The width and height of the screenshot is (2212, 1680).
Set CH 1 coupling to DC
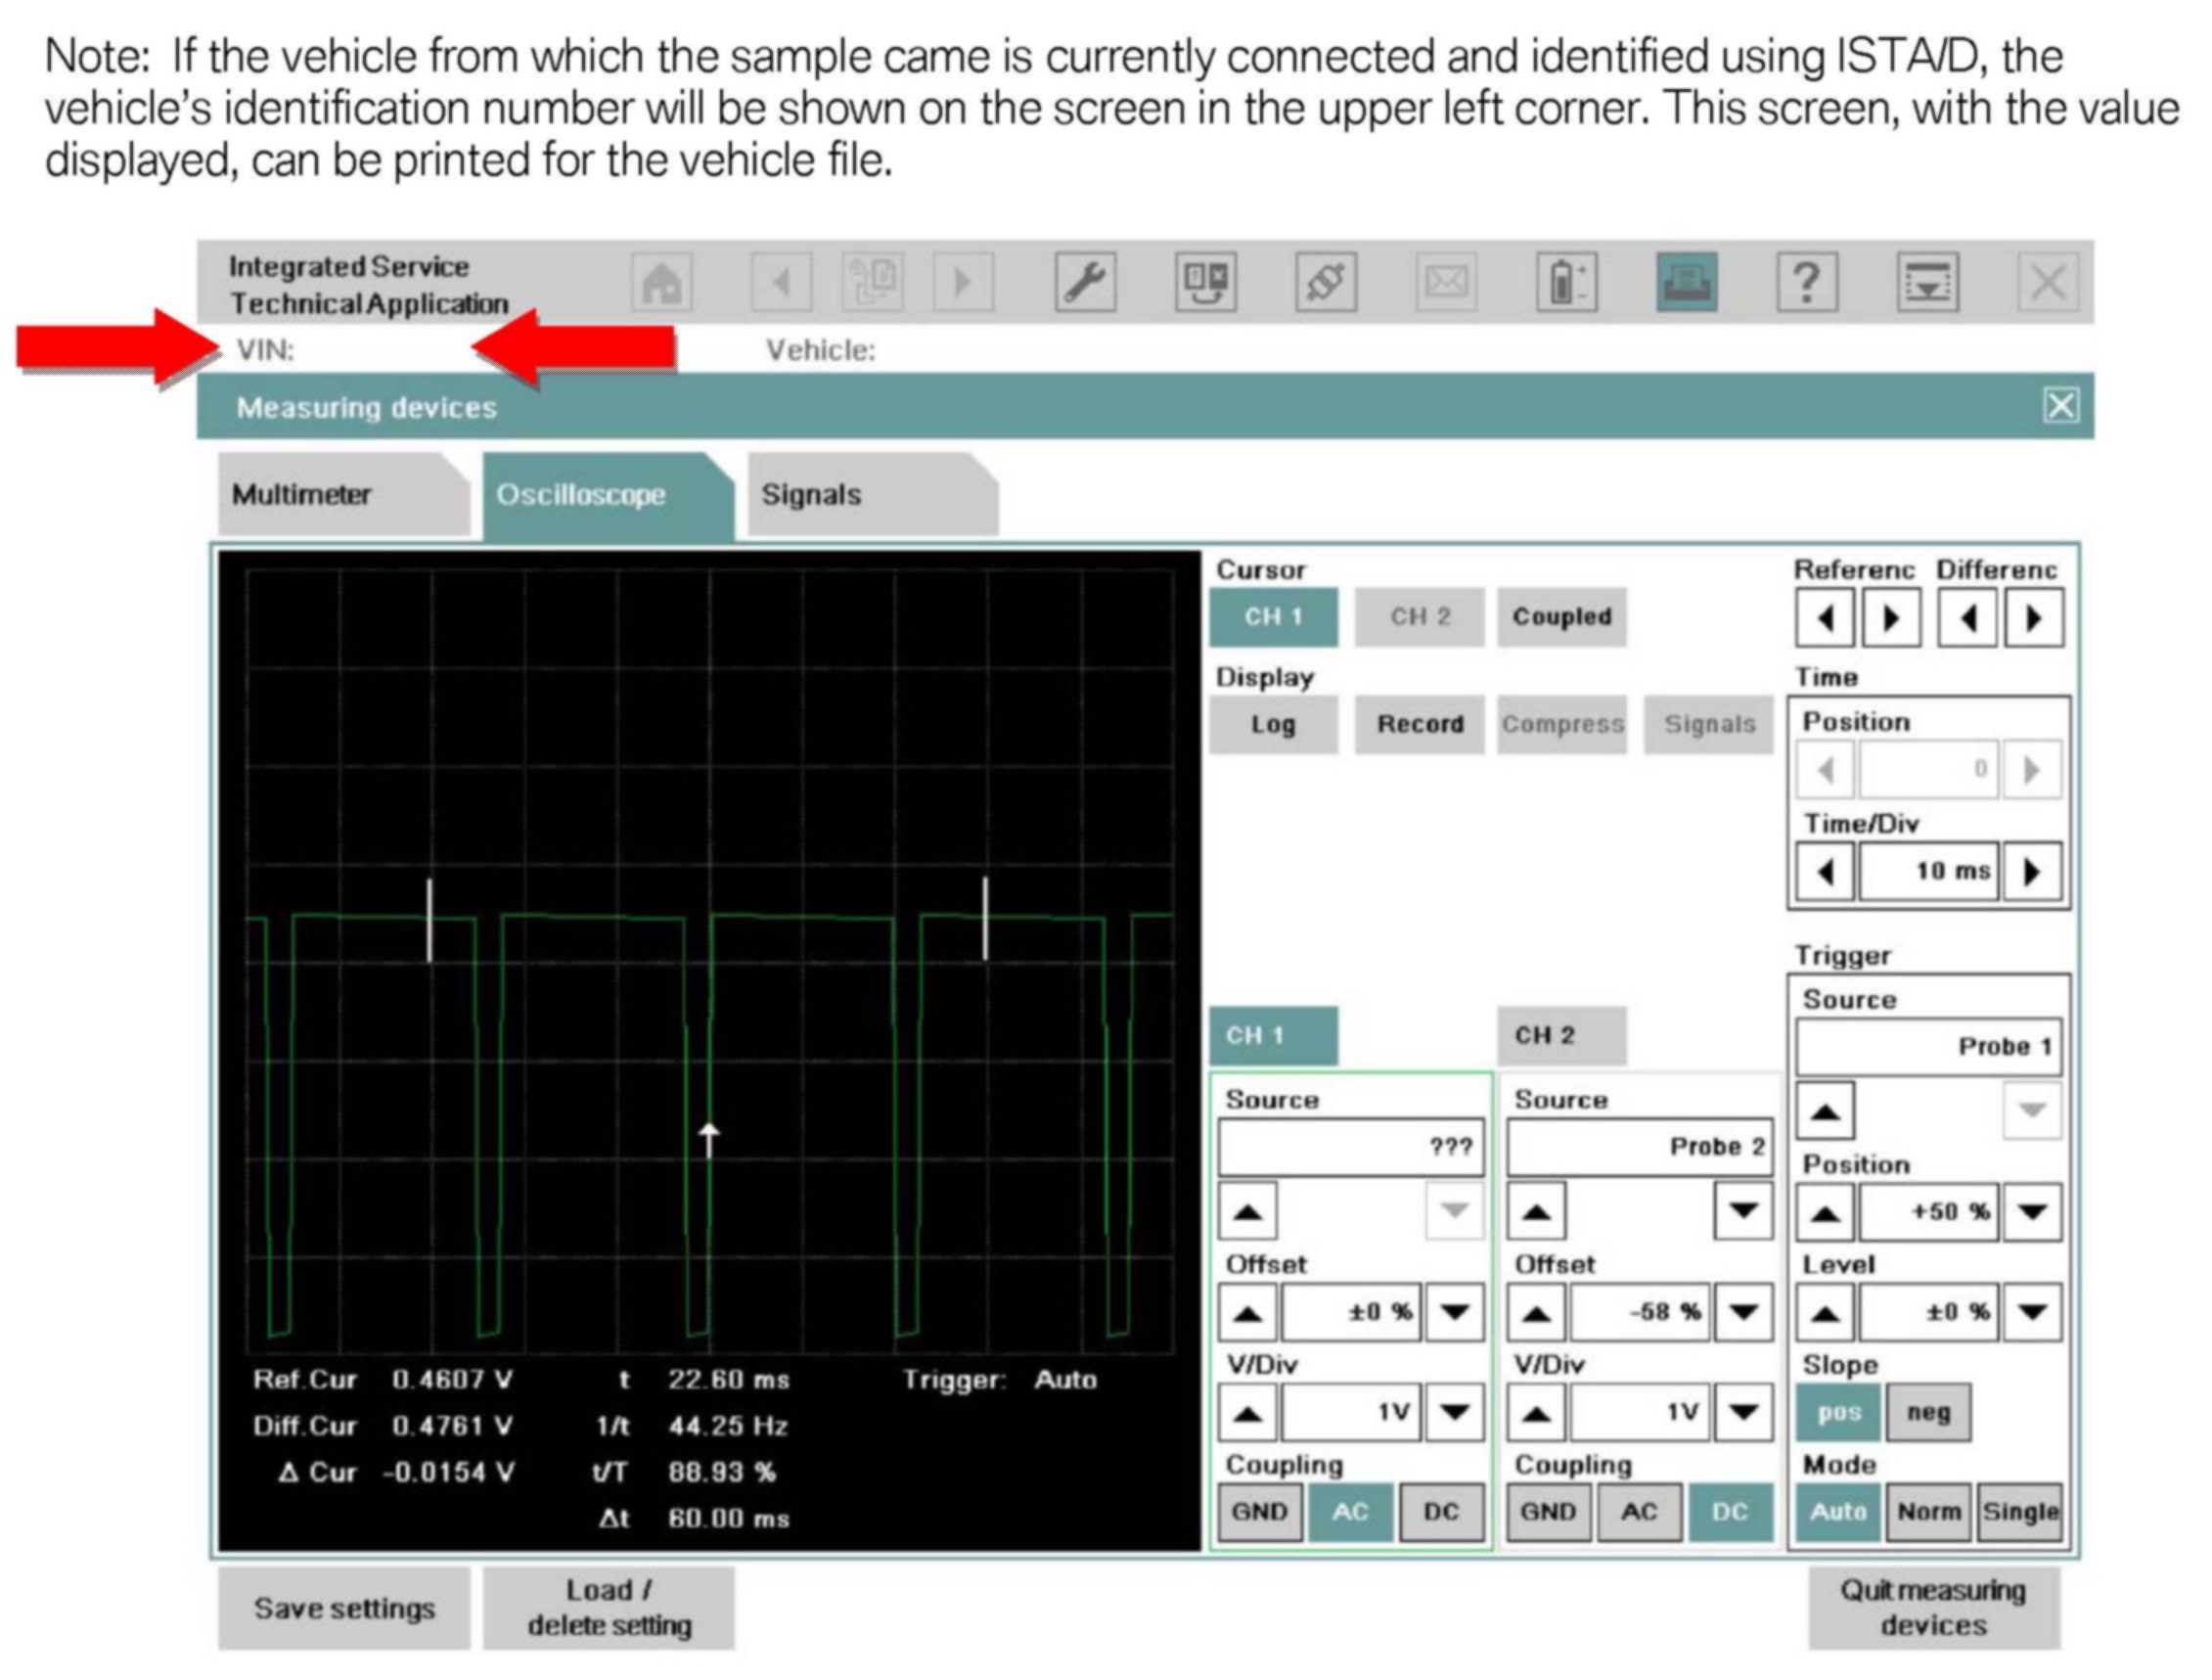tap(1440, 1511)
